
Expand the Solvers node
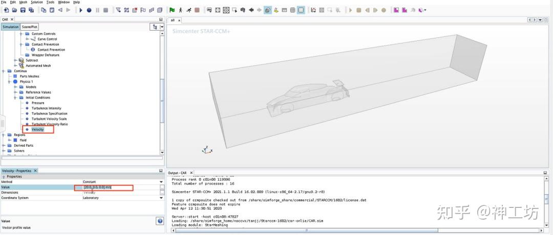click(4, 151)
